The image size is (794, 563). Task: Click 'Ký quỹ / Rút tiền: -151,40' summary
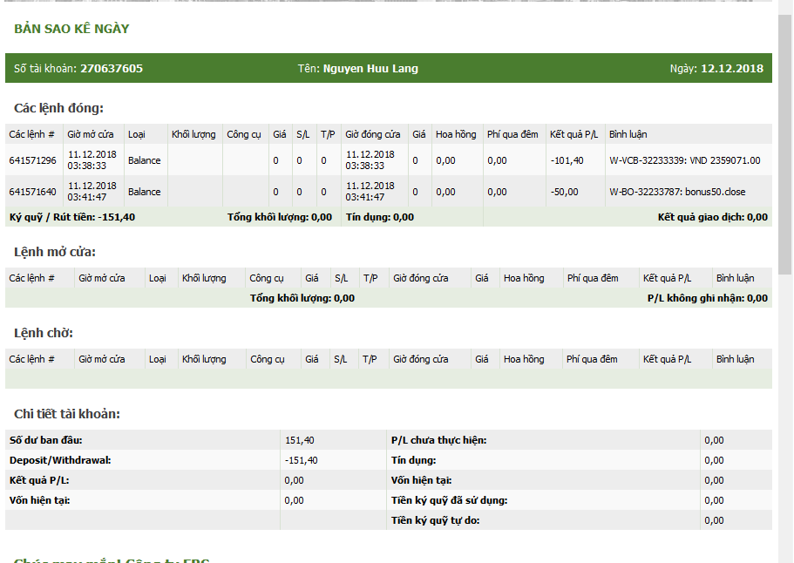pyautogui.click(x=72, y=217)
